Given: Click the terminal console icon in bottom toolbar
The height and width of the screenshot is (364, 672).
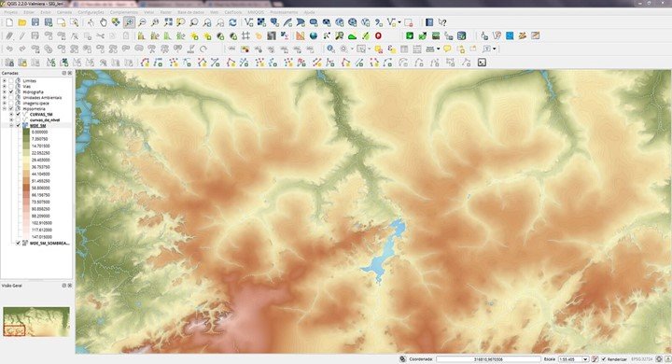Looking at the screenshot, I should click(x=482, y=63).
